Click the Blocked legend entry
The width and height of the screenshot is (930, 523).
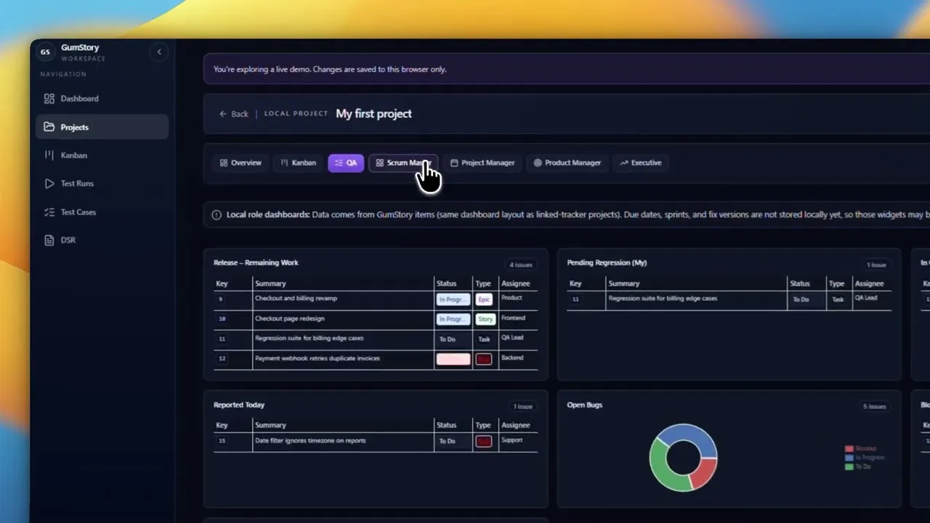pos(861,449)
